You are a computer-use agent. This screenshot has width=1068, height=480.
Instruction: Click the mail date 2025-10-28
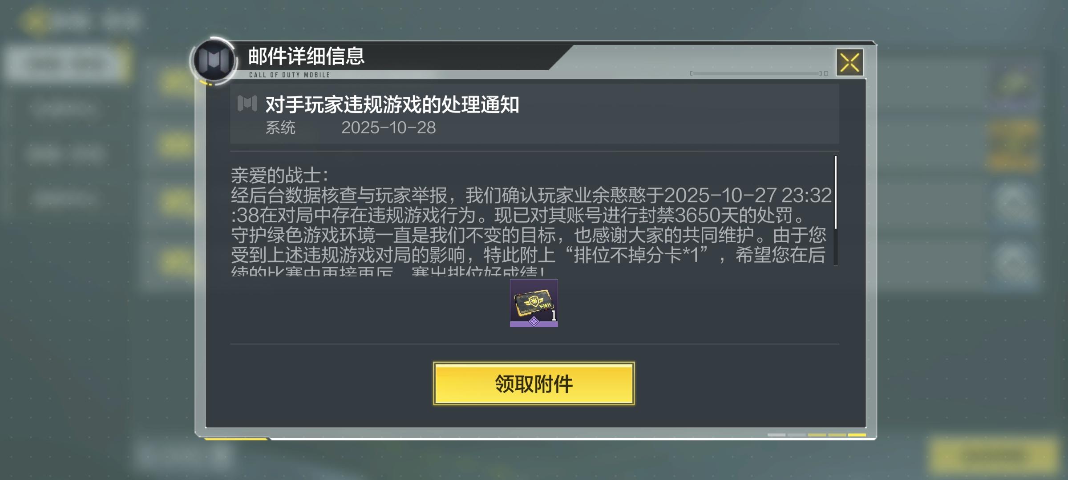tap(388, 128)
